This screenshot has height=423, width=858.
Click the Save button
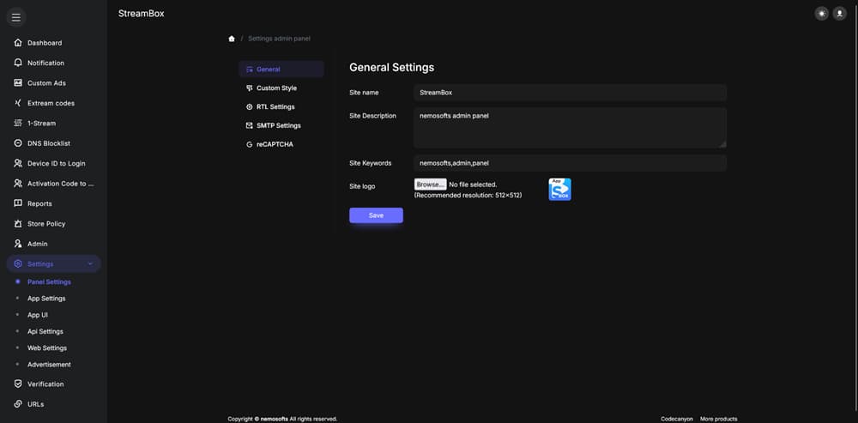click(x=376, y=215)
